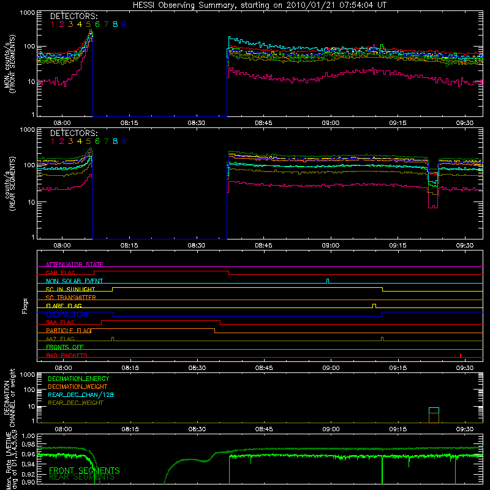This screenshot has height=490, width=490.
Task: Click the SAA_FLAG falling step near 08:35
Action: (x=221, y=323)
